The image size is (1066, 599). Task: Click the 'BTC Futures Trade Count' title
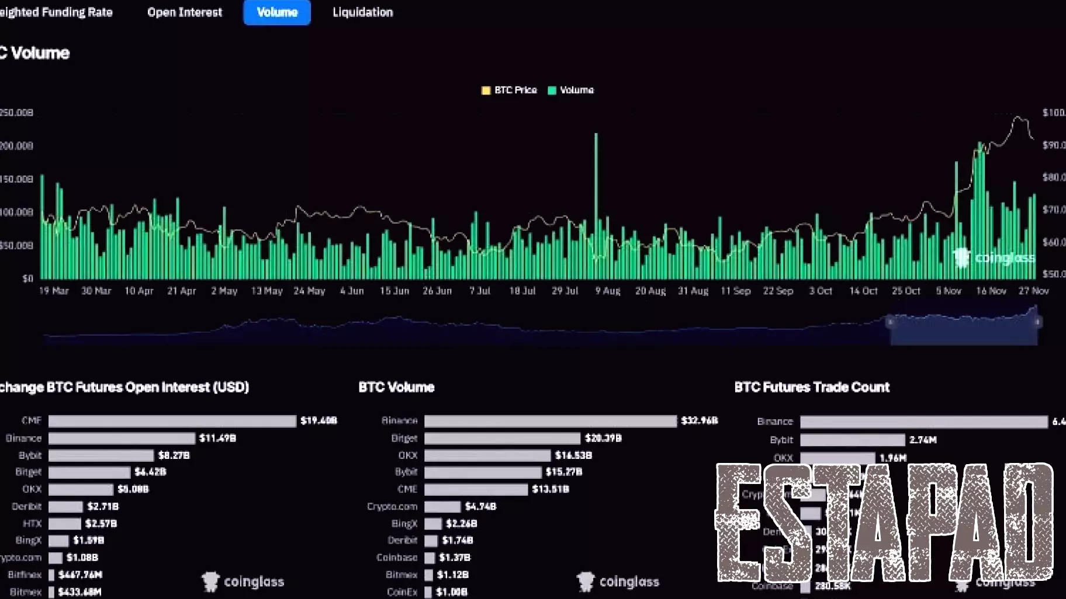(x=812, y=387)
